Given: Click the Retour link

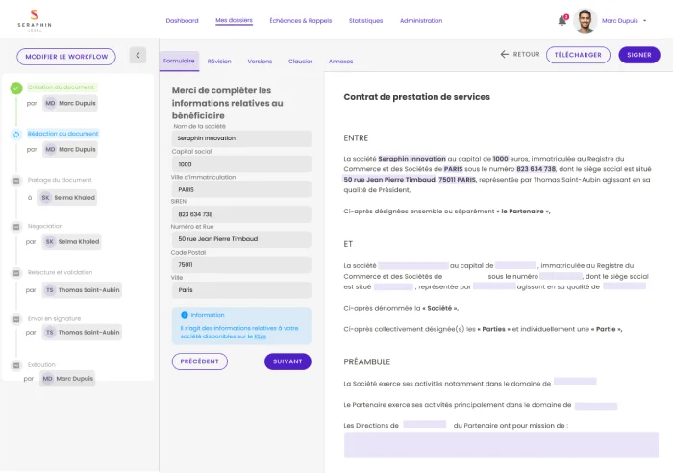Looking at the screenshot, I should [526, 54].
